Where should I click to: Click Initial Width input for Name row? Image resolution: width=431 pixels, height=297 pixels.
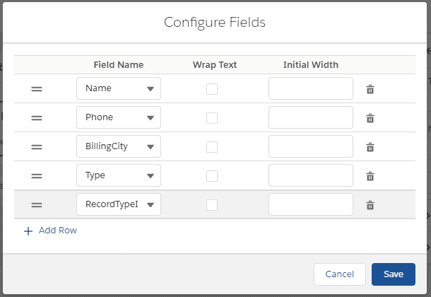(311, 89)
